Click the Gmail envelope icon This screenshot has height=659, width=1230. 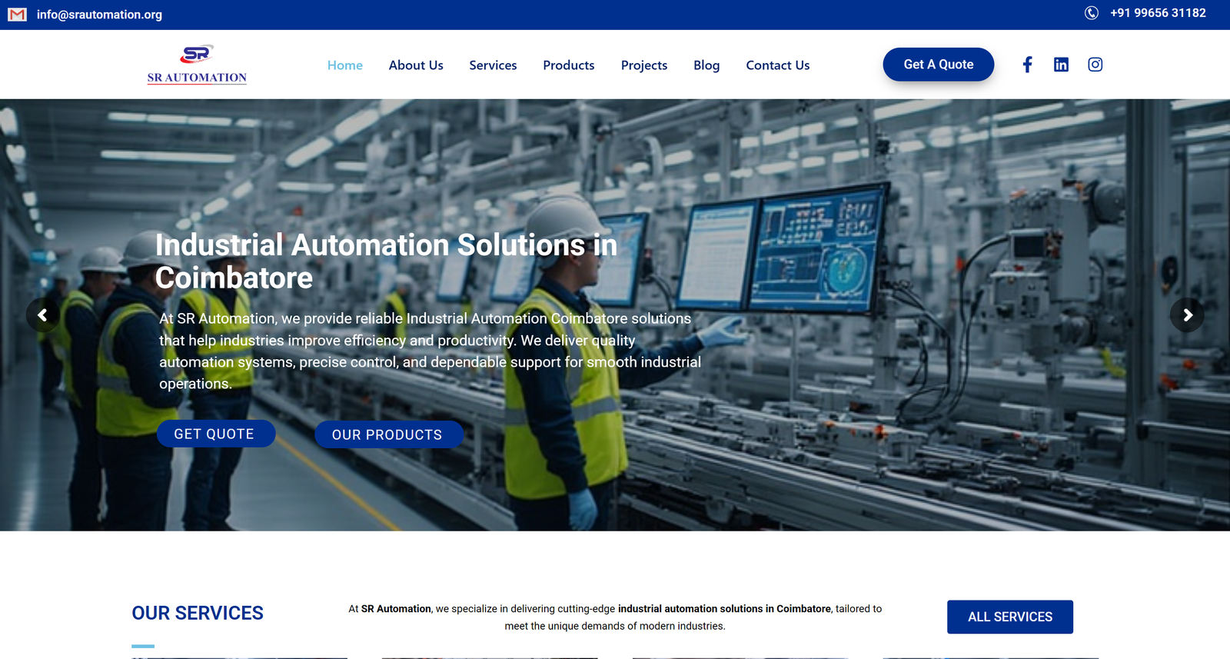click(17, 15)
